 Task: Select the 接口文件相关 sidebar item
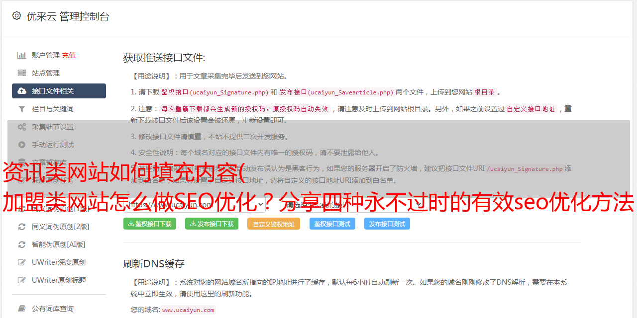point(59,91)
